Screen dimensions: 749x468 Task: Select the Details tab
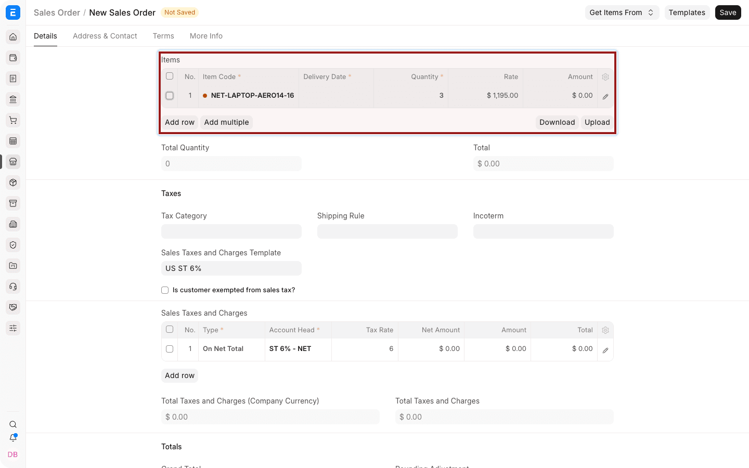tap(45, 36)
